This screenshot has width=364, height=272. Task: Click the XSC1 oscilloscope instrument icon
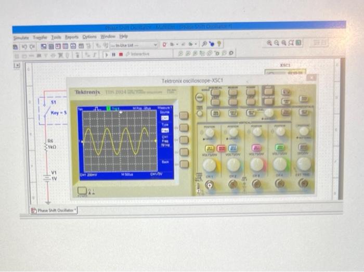tap(285, 72)
